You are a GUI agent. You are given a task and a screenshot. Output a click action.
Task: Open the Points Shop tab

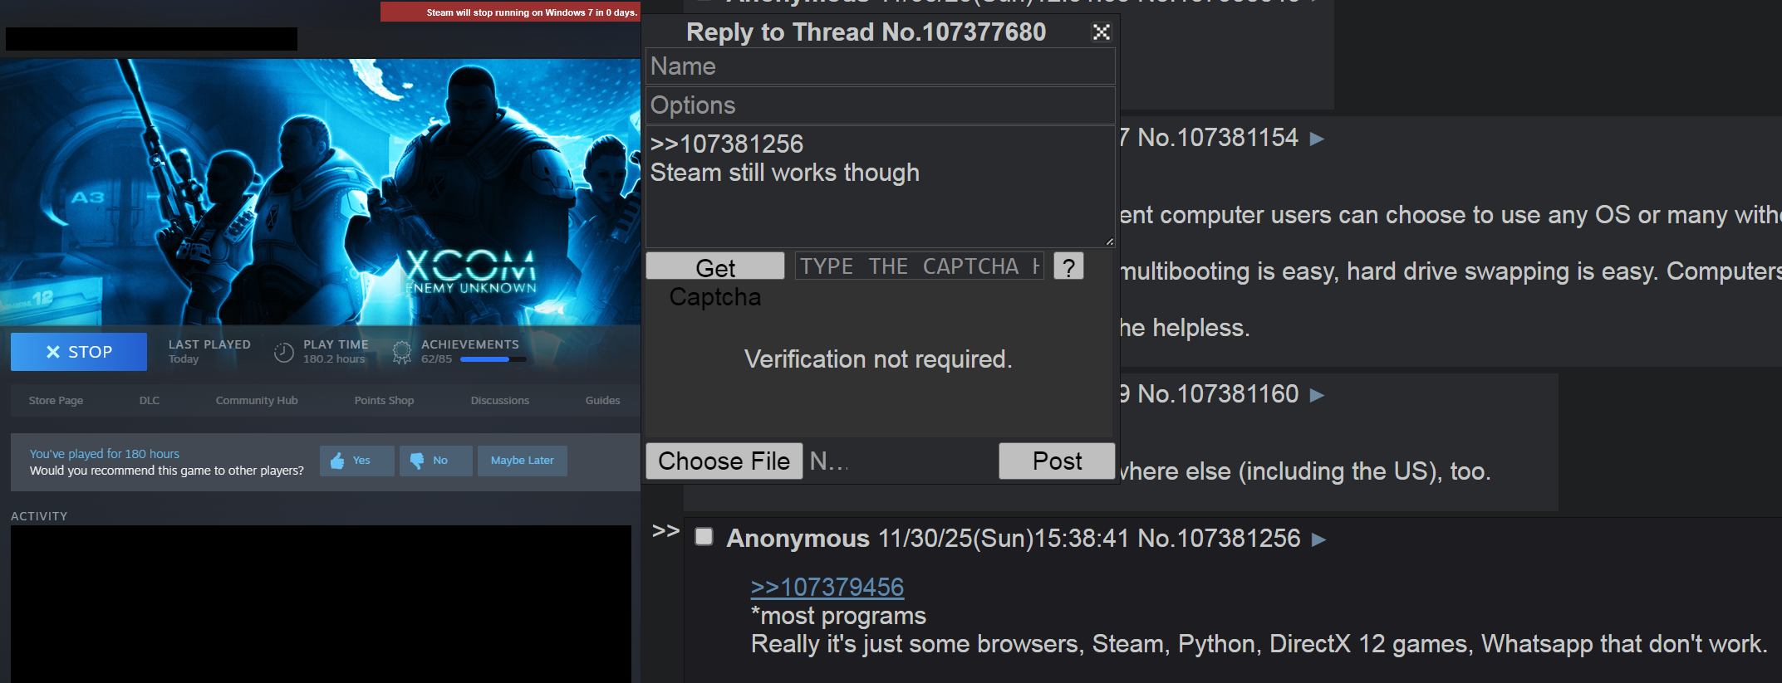[384, 400]
